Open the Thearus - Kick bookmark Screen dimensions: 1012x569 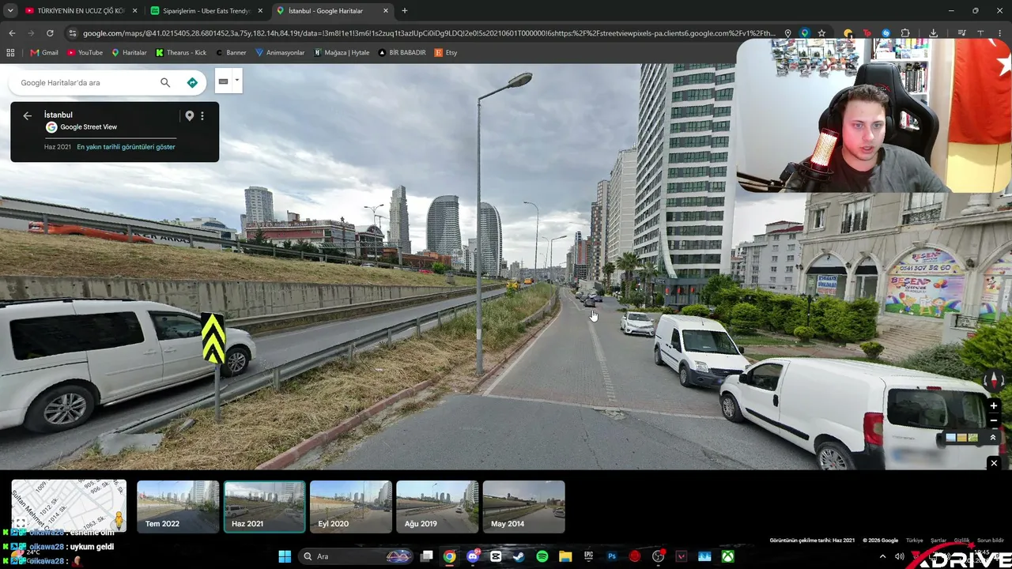click(x=181, y=53)
